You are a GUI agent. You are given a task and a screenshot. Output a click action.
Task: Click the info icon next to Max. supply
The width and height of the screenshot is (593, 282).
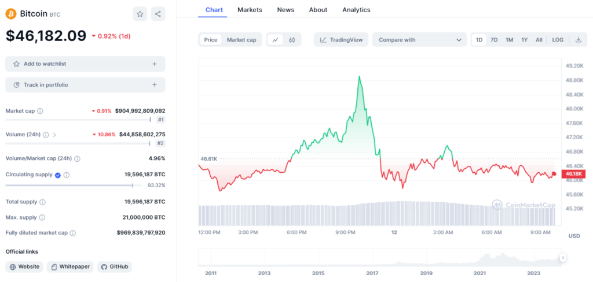(x=42, y=218)
